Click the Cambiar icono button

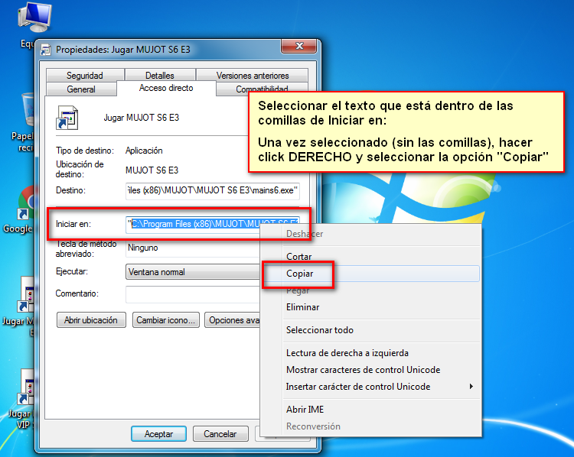pyautogui.click(x=167, y=320)
